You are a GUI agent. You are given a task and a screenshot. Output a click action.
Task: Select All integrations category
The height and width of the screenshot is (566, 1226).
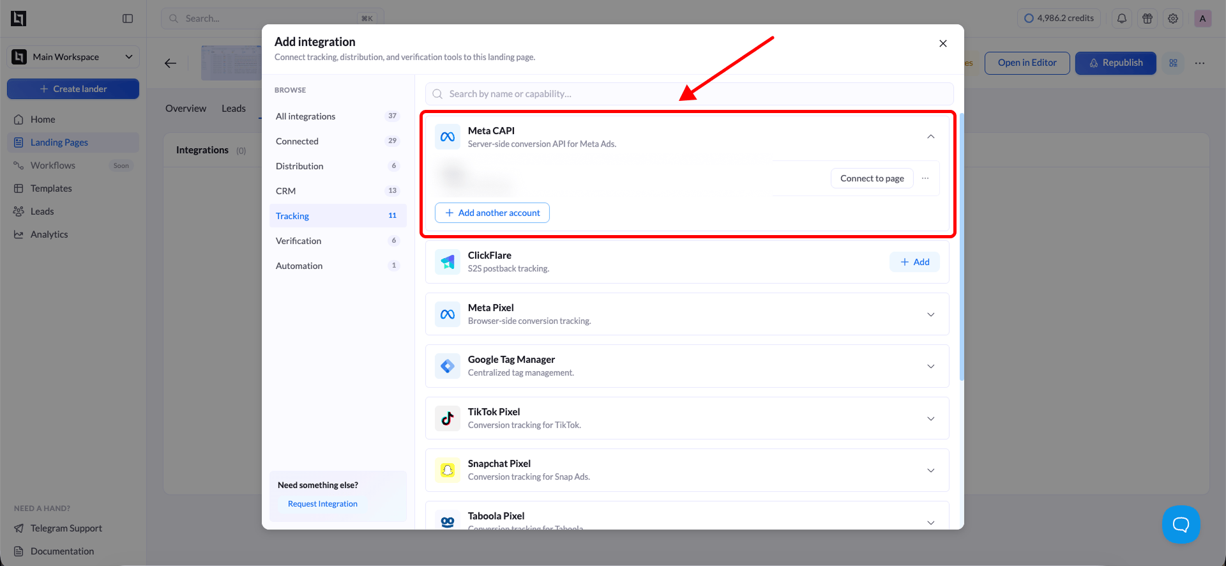click(338, 116)
